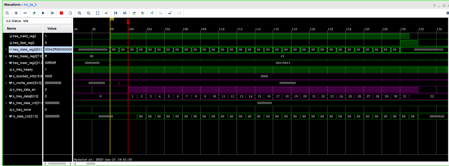
Task: Click o_treq_data waveform segment labeled 32
Action: pyautogui.click(x=432, y=96)
